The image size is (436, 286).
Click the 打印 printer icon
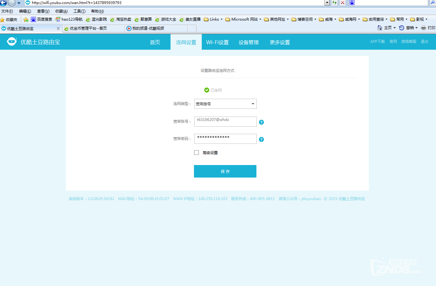click(x=424, y=28)
